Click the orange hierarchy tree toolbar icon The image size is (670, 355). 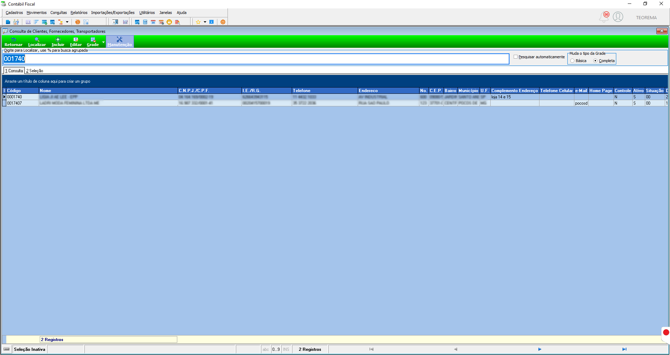click(x=60, y=22)
